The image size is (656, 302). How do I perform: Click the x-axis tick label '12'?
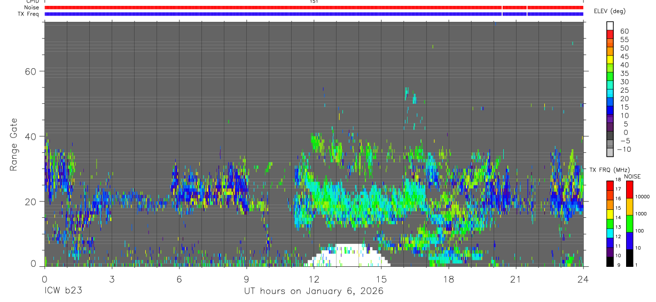(314, 279)
